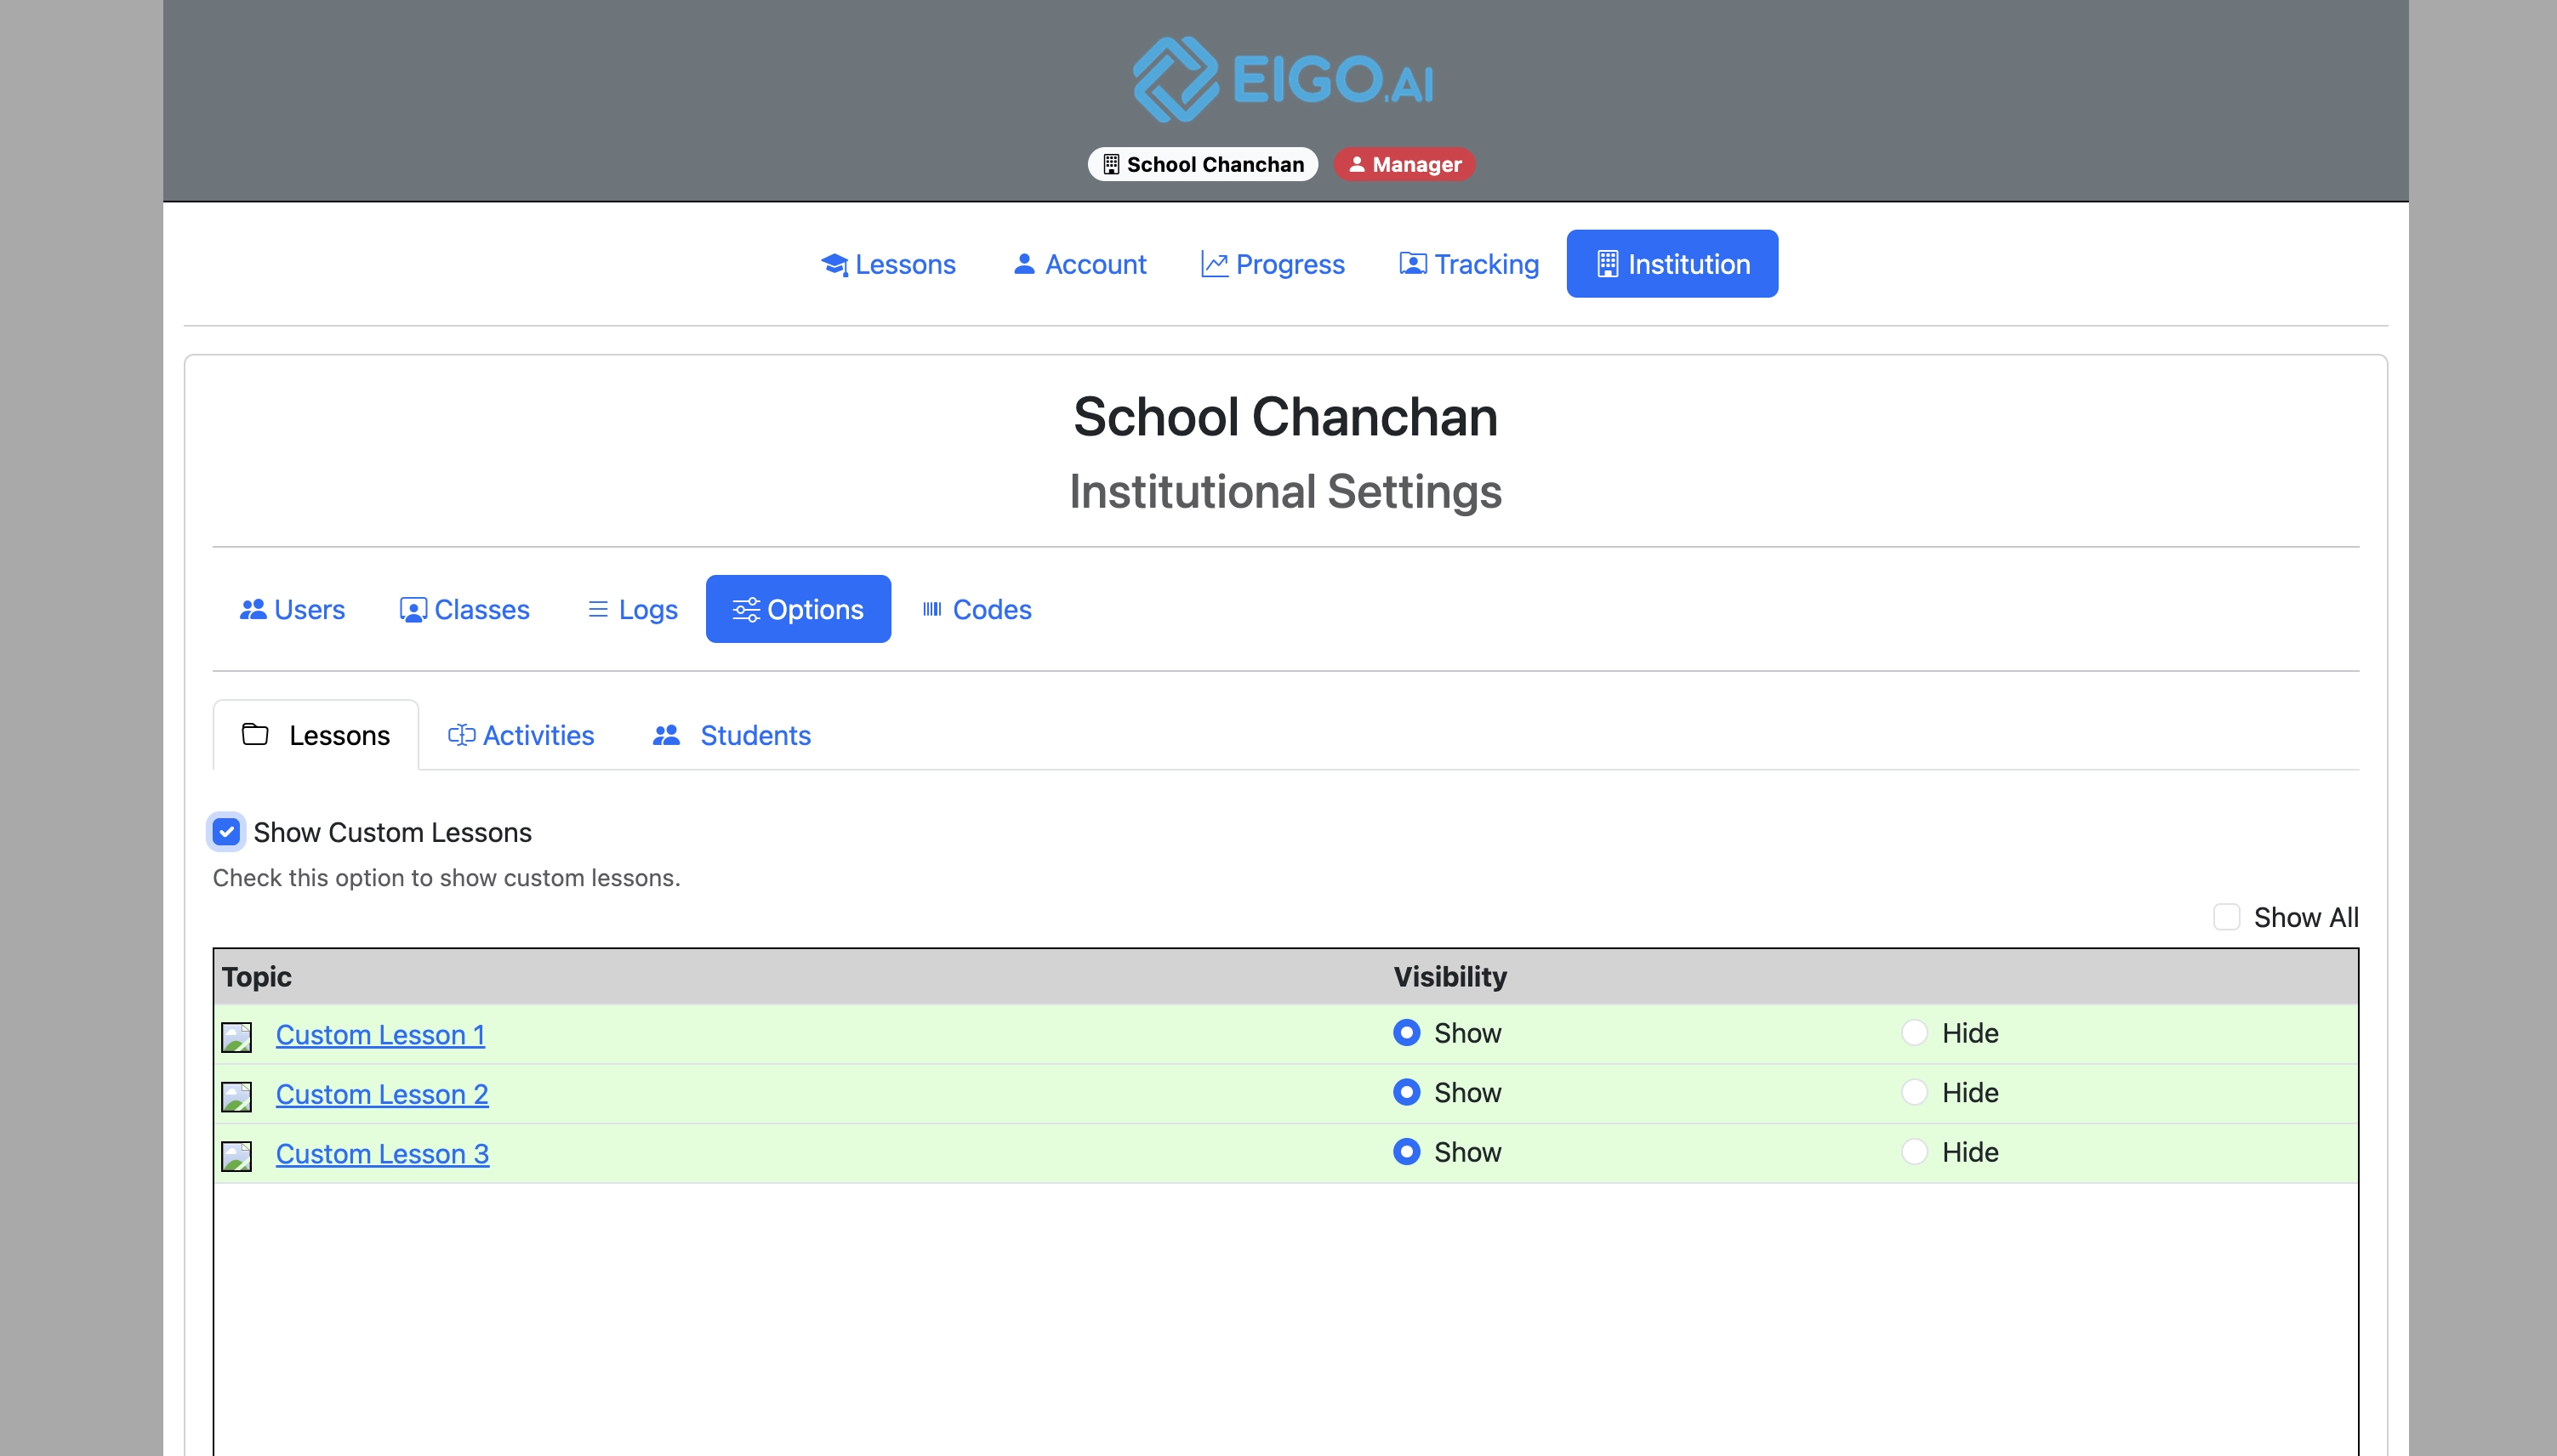Click the EIGO.AI logo

click(1284, 79)
